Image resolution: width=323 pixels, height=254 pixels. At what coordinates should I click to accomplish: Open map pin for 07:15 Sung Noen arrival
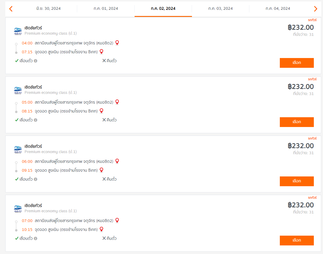click(101, 52)
